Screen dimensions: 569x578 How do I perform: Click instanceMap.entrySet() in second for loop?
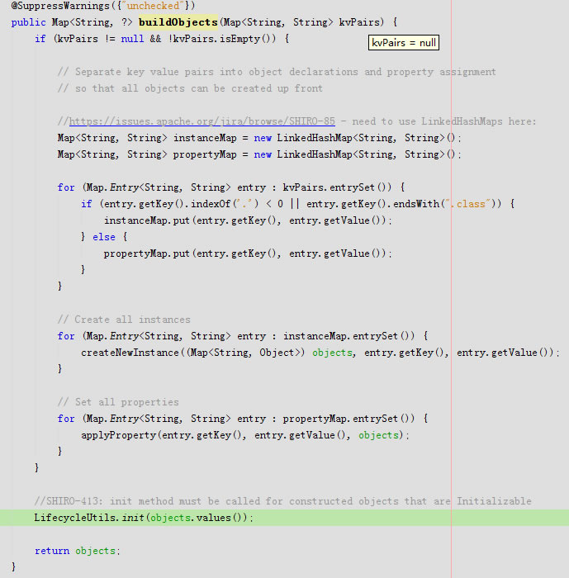point(349,336)
